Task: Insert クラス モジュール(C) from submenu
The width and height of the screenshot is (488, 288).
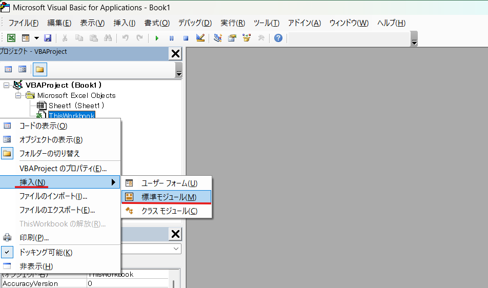Action: pos(167,211)
